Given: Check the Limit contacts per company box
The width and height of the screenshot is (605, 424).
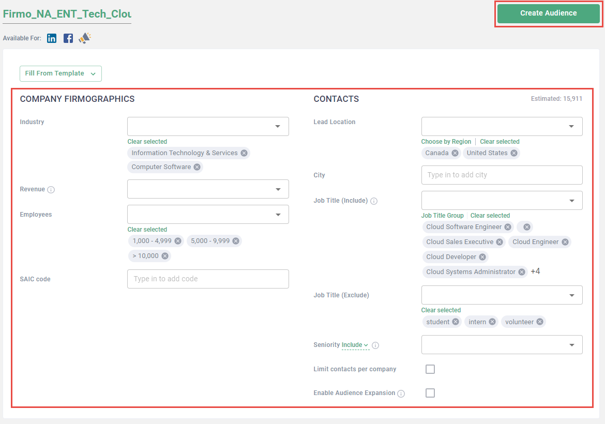Looking at the screenshot, I should (x=430, y=369).
